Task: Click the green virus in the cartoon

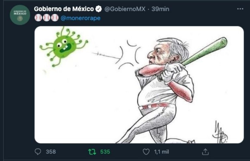Action: [63, 46]
